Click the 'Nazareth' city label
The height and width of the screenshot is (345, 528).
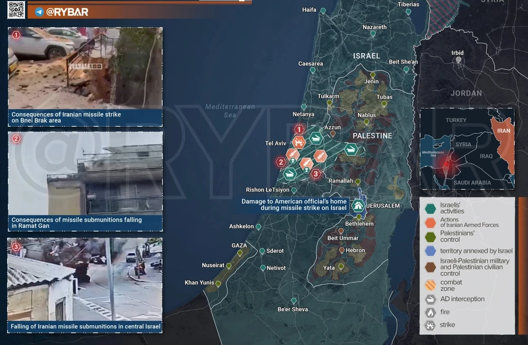click(x=375, y=27)
